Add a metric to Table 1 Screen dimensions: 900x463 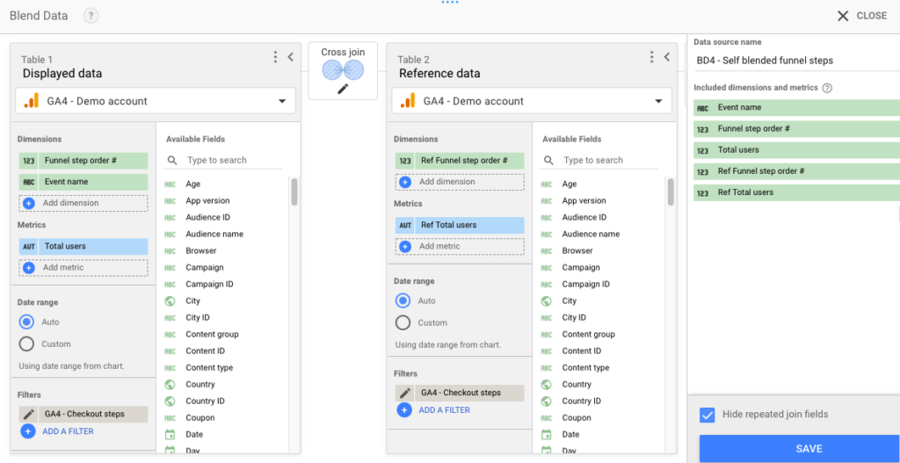(83, 267)
